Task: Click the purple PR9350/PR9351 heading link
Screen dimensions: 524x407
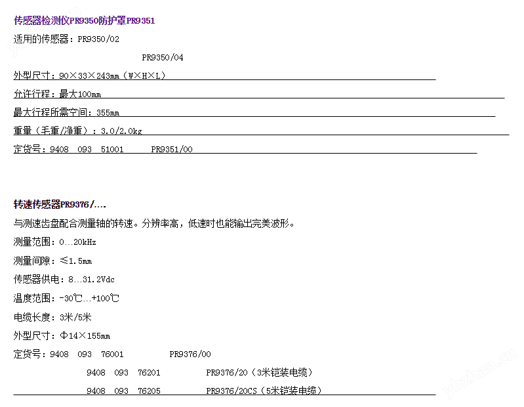Action: pos(84,21)
